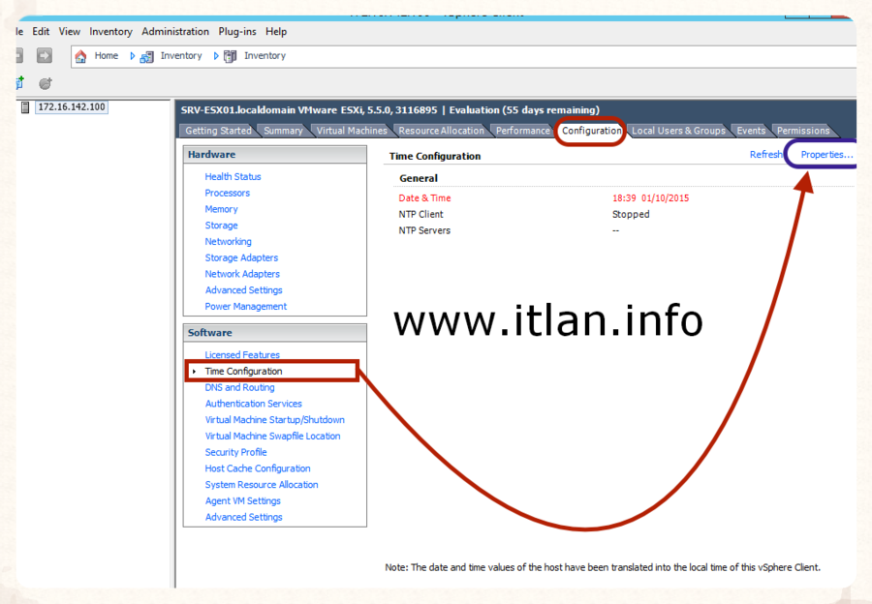Viewport: 872px width, 604px height.
Task: Click the host server icon beside 172.16.142.100
Action: click(x=24, y=106)
